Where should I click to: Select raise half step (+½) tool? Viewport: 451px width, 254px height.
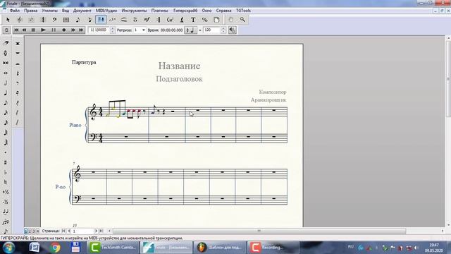click(x=6, y=192)
